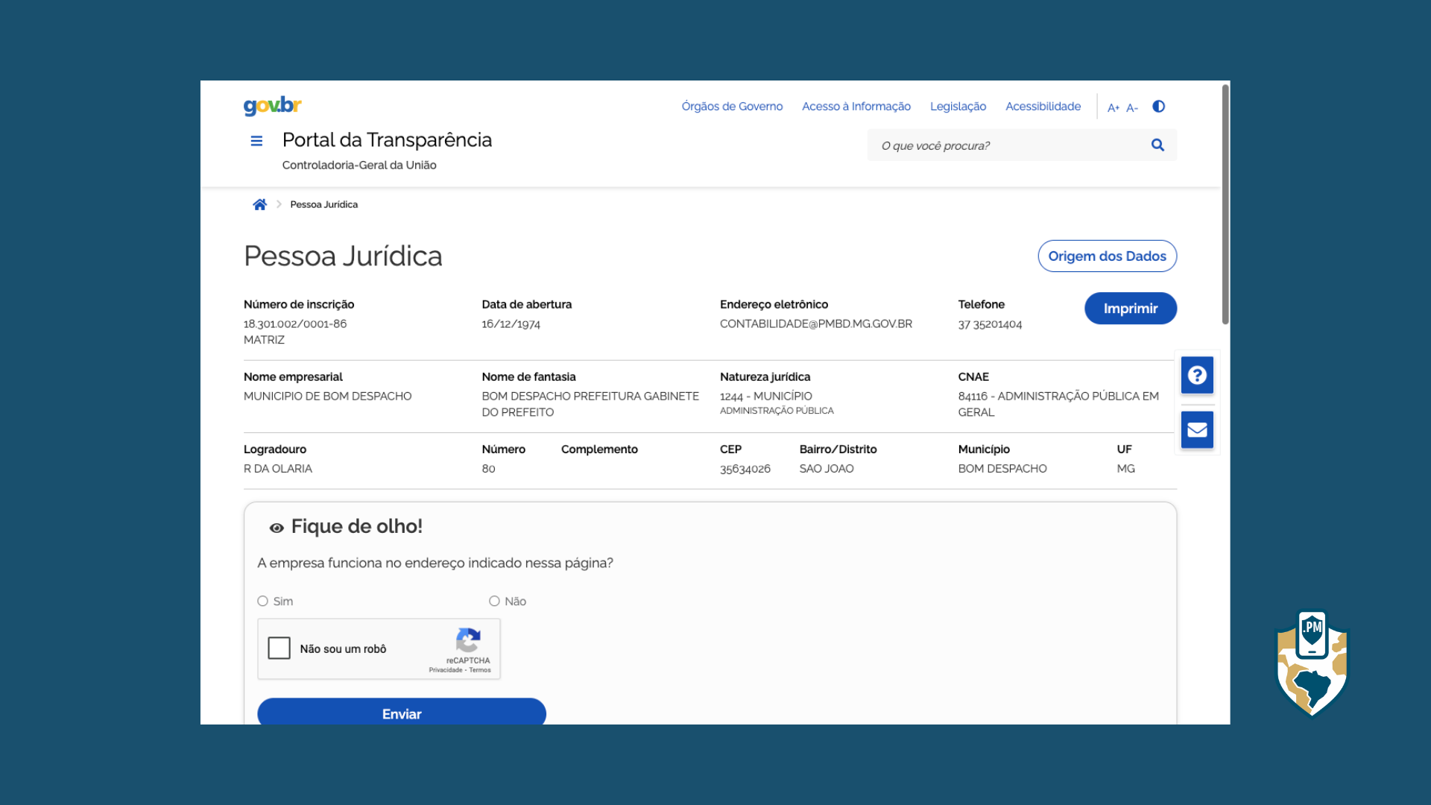Viewport: 1431px width, 805px height.
Task: Click the Legislação link
Action: coord(958,107)
